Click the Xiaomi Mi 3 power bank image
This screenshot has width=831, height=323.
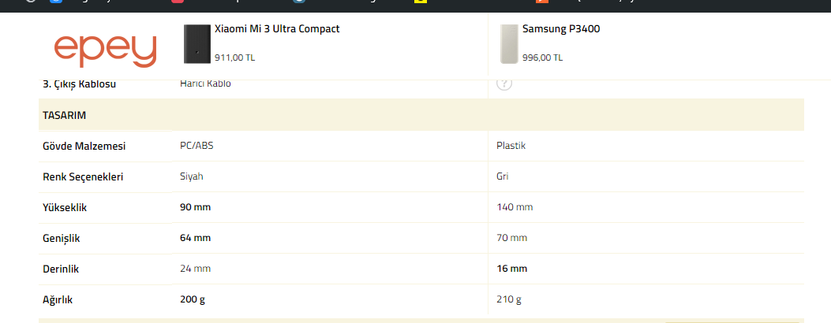(x=197, y=44)
